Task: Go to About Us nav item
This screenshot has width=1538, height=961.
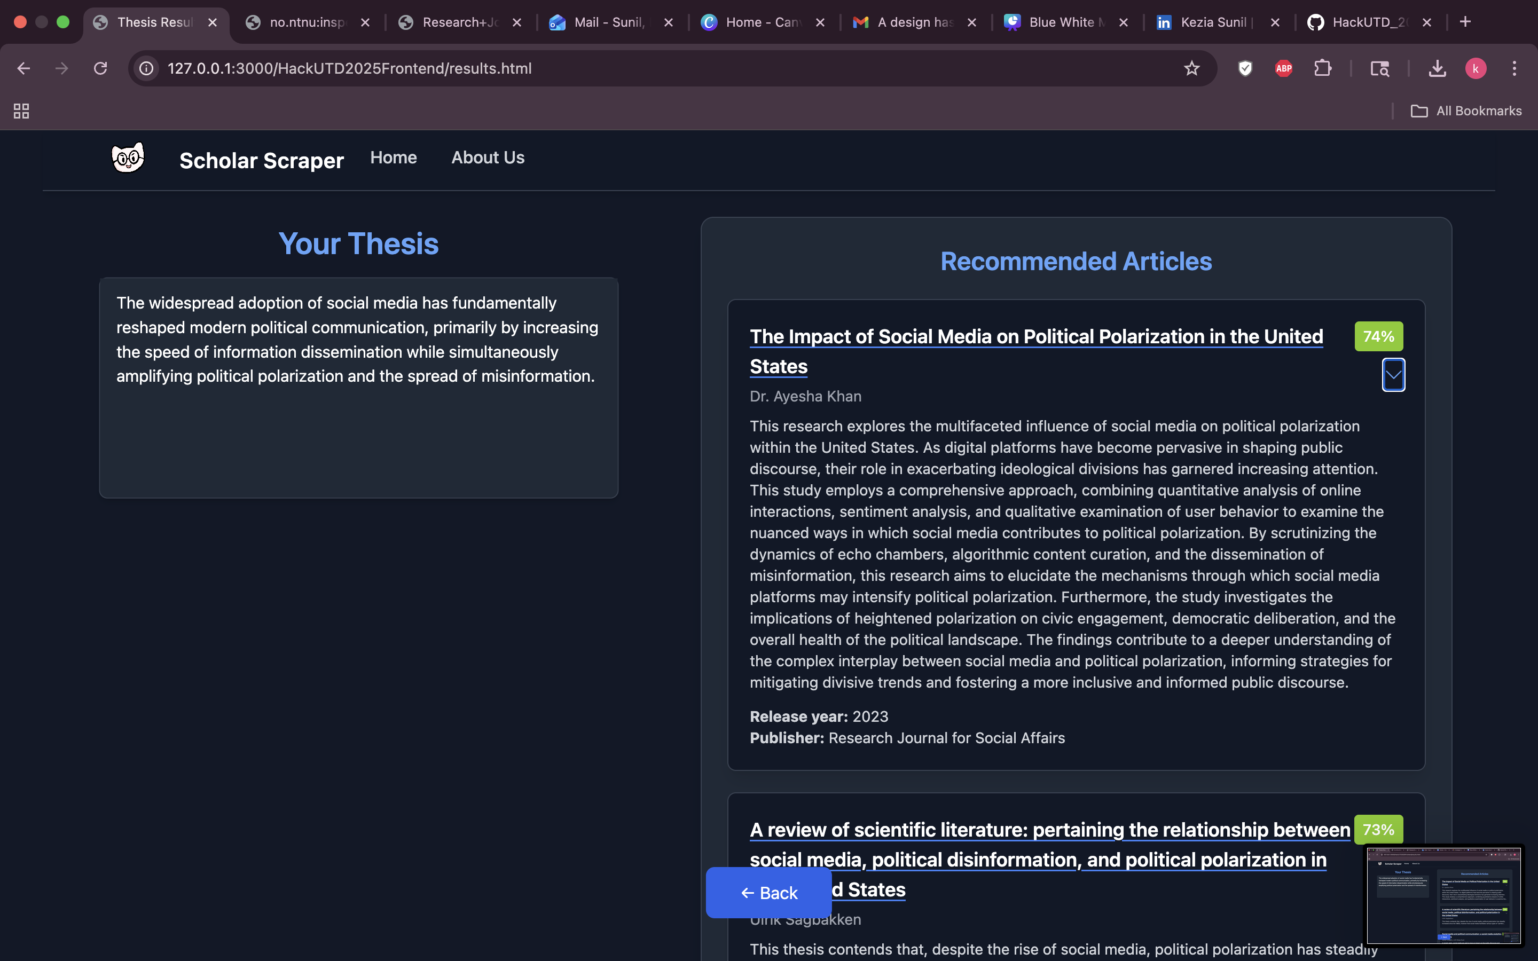Action: [488, 157]
